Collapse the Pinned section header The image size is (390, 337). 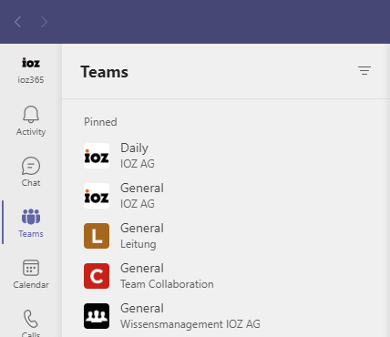coord(100,122)
